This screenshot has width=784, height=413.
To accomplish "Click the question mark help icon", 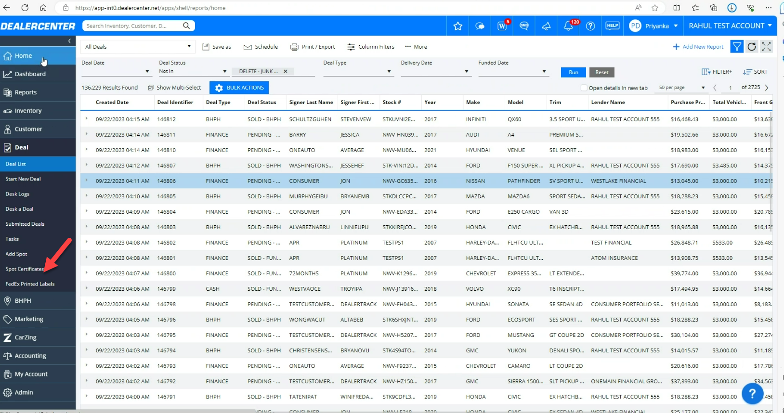I will [x=590, y=26].
